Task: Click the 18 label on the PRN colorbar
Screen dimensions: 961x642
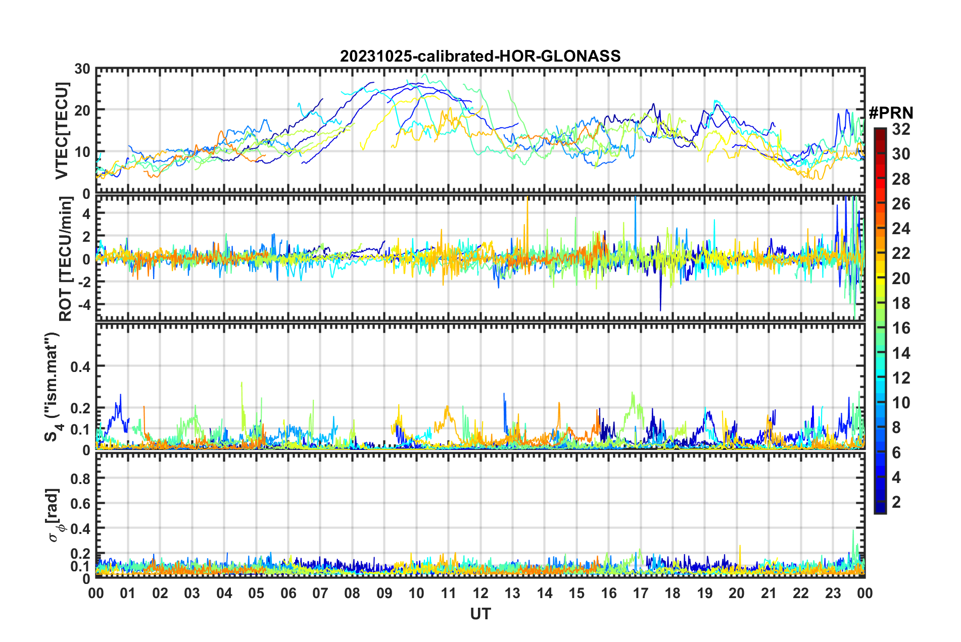Action: coord(901,303)
